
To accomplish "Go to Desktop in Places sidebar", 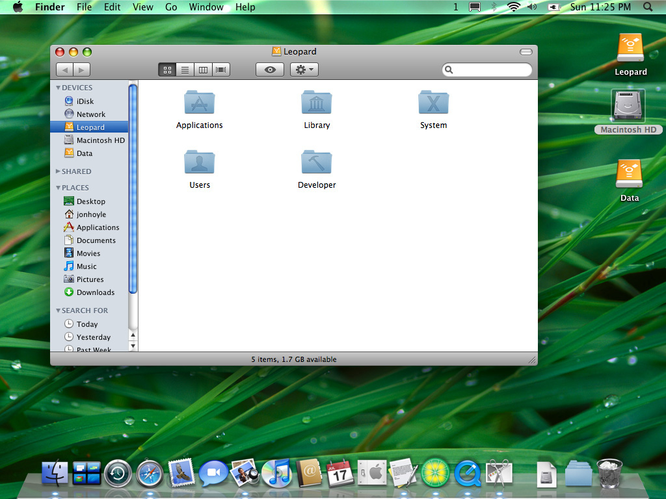I will (89, 201).
